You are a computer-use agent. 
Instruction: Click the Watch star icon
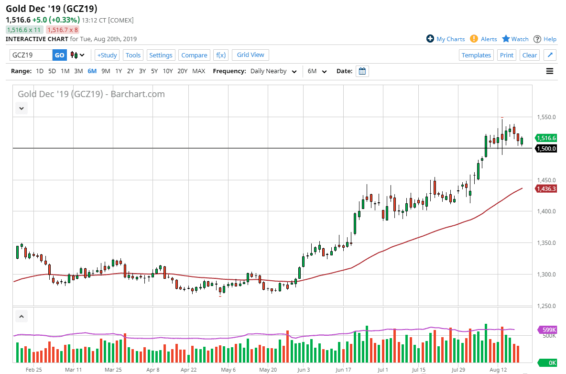(506, 39)
